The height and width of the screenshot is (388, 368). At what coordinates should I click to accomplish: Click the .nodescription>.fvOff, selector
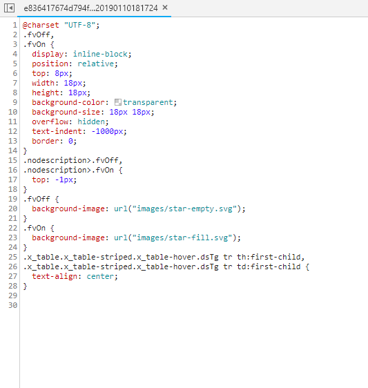point(72,160)
